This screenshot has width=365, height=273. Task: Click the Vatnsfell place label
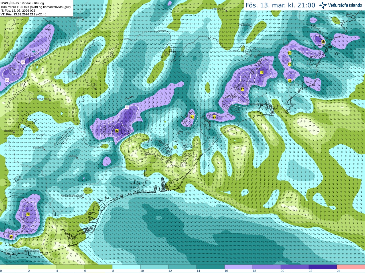[9, 131]
